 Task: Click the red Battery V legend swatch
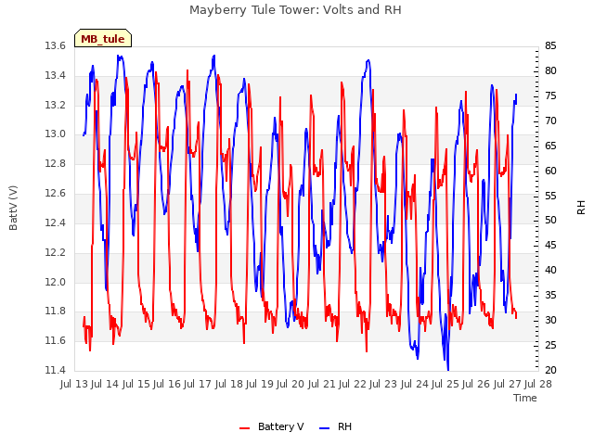click(245, 428)
